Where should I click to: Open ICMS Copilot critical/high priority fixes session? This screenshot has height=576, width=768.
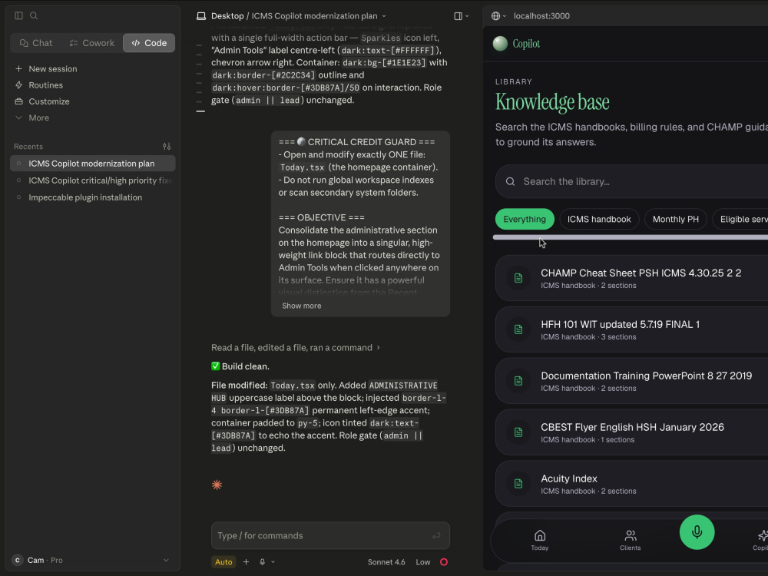(x=93, y=180)
